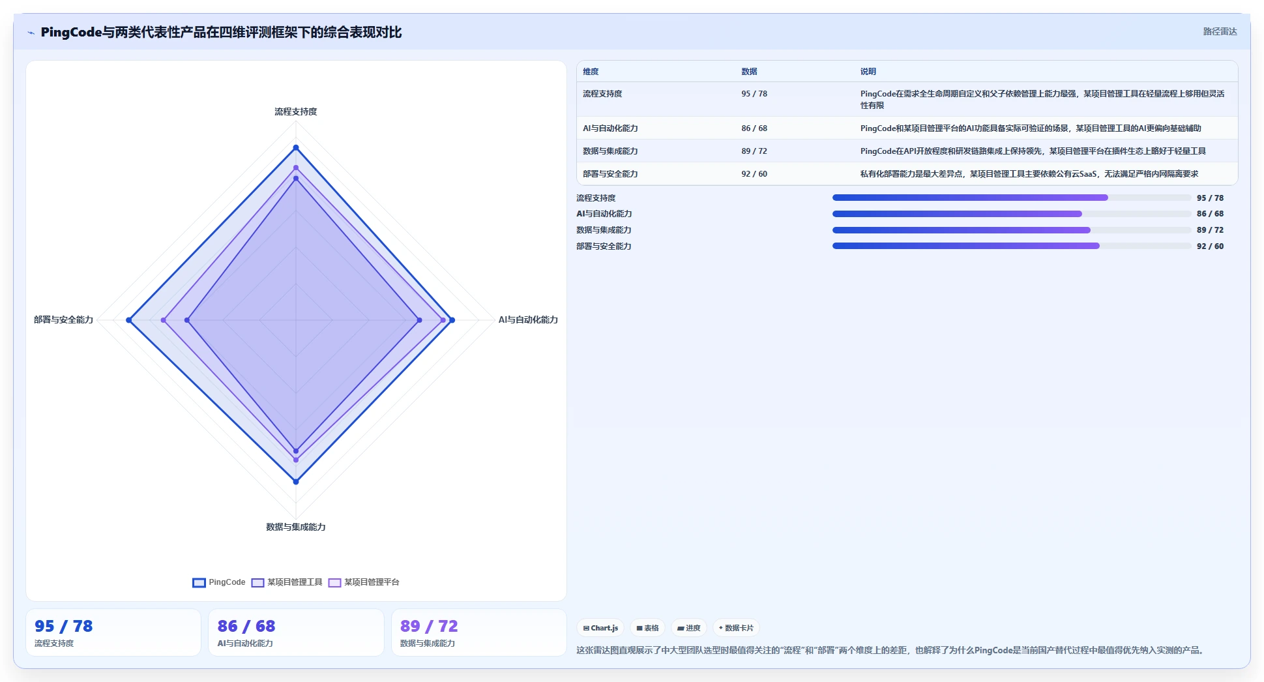Click the 86 / 68 AI与自动化能力 stat card
The image size is (1264, 682).
point(296,632)
